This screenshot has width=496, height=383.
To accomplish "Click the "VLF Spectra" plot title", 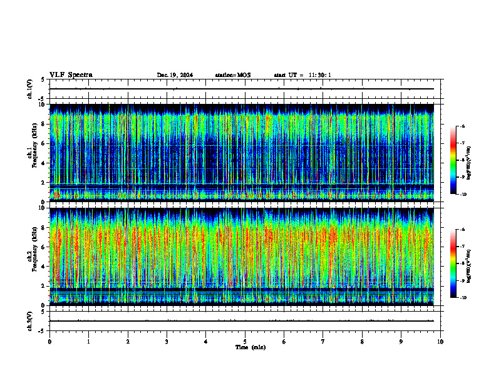I will 71,75.
